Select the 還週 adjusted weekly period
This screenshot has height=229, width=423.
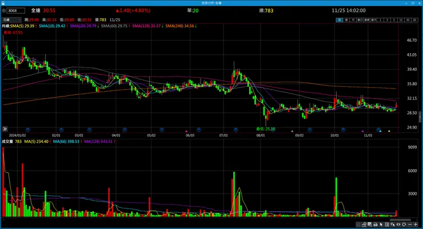pos(366,20)
